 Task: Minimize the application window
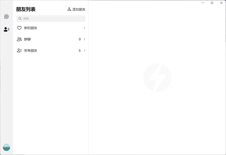203,3
